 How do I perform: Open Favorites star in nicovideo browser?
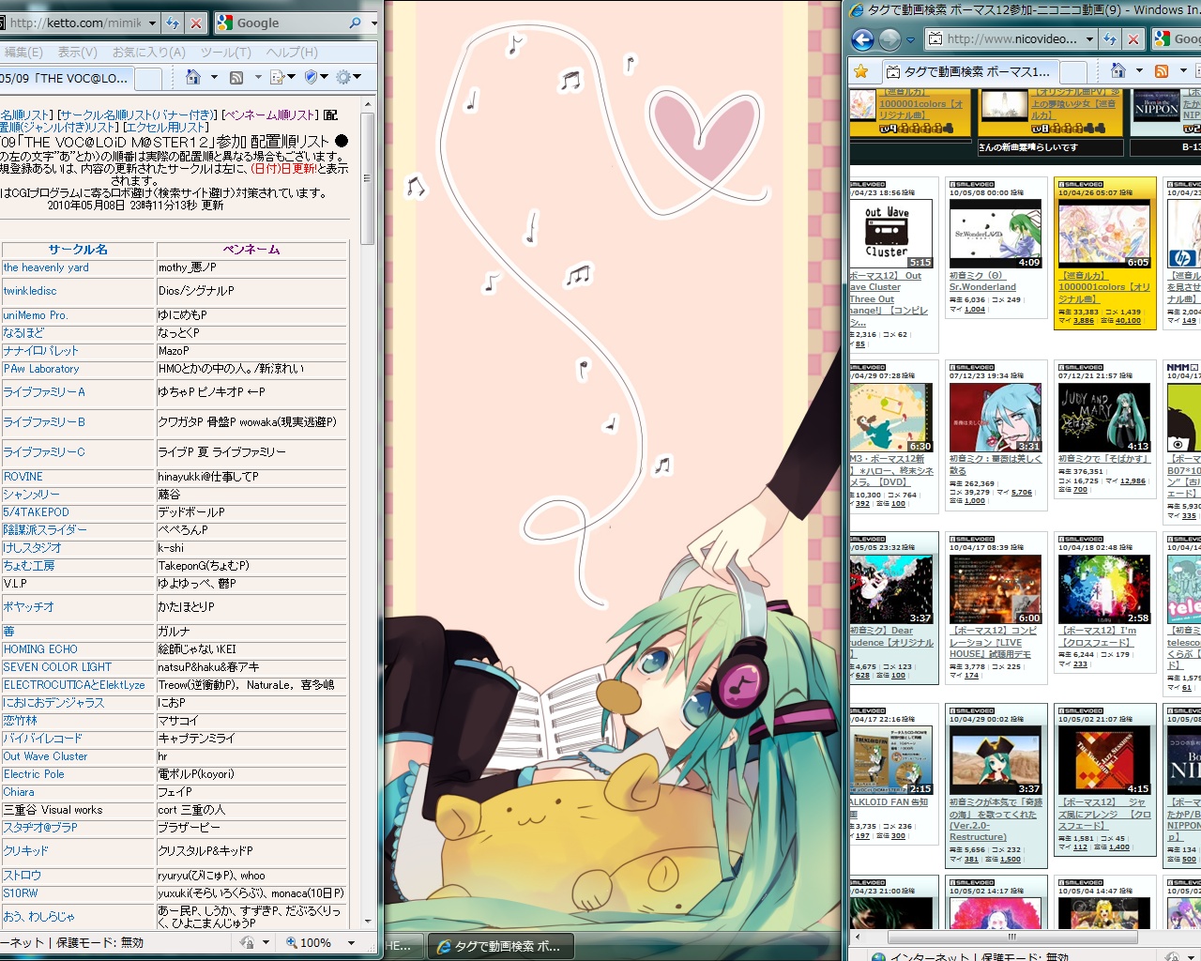pyautogui.click(x=860, y=71)
